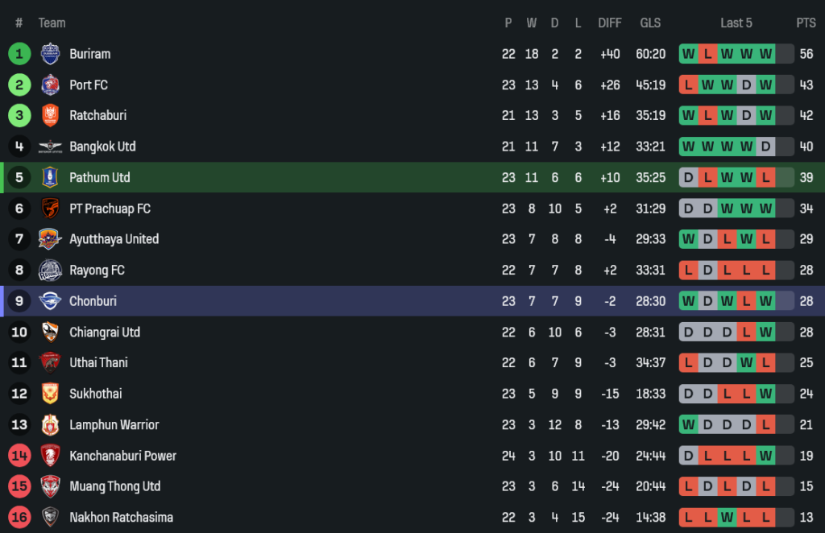Click the red rank 16 position badge
825x533 pixels.
19,517
